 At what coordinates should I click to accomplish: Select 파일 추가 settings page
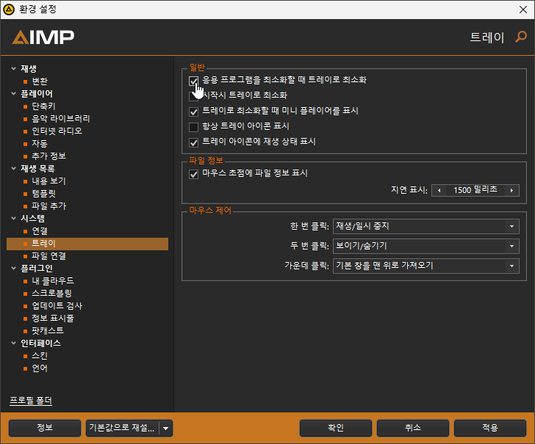[49, 206]
